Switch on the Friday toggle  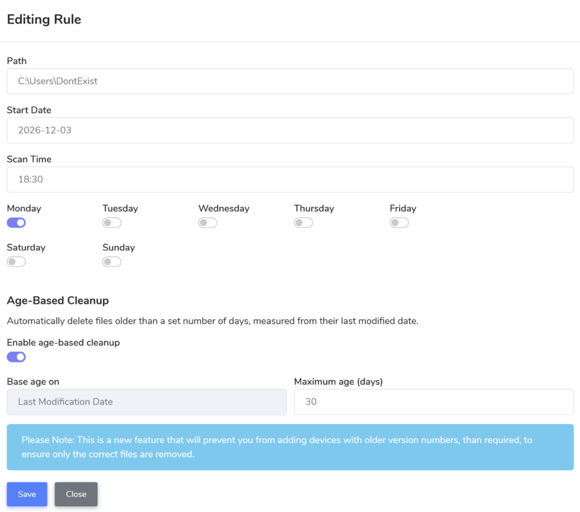[x=399, y=223]
